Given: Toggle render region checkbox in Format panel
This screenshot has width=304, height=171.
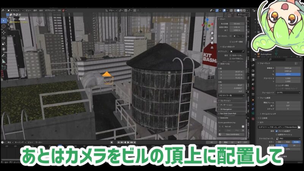Looking at the screenshot, I should point(277,85).
